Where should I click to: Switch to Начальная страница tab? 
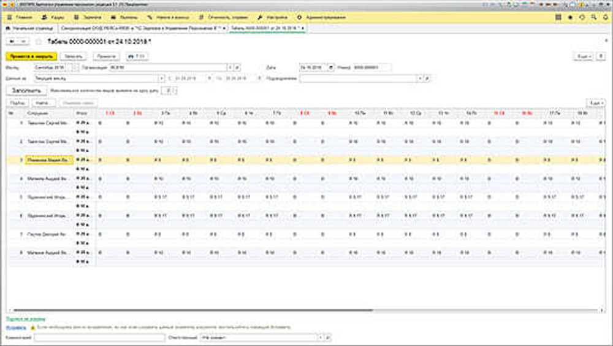click(29, 28)
